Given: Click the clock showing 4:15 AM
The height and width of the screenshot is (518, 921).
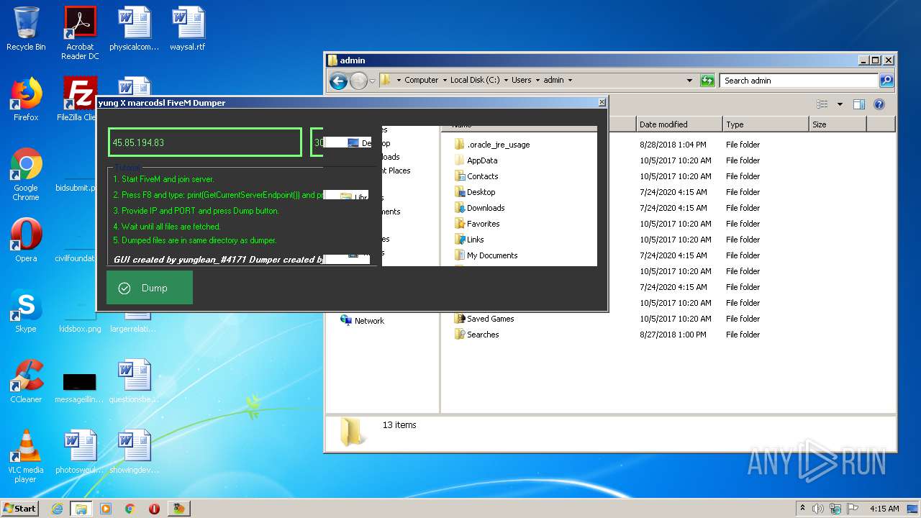Looking at the screenshot, I should coord(884,509).
